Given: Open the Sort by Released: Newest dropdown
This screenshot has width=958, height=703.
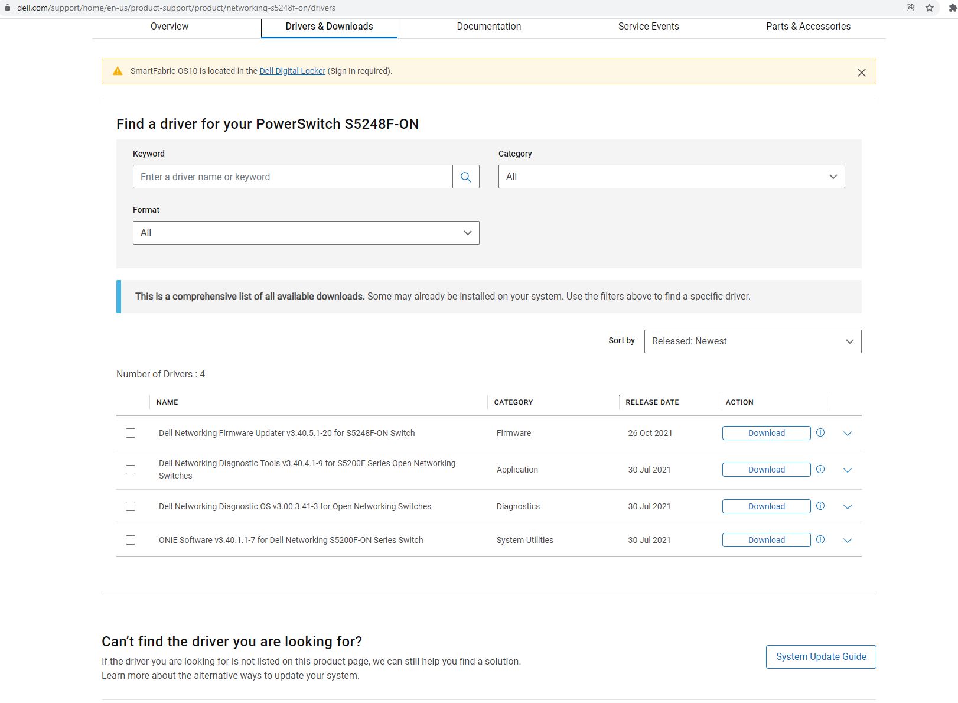Looking at the screenshot, I should (x=752, y=341).
